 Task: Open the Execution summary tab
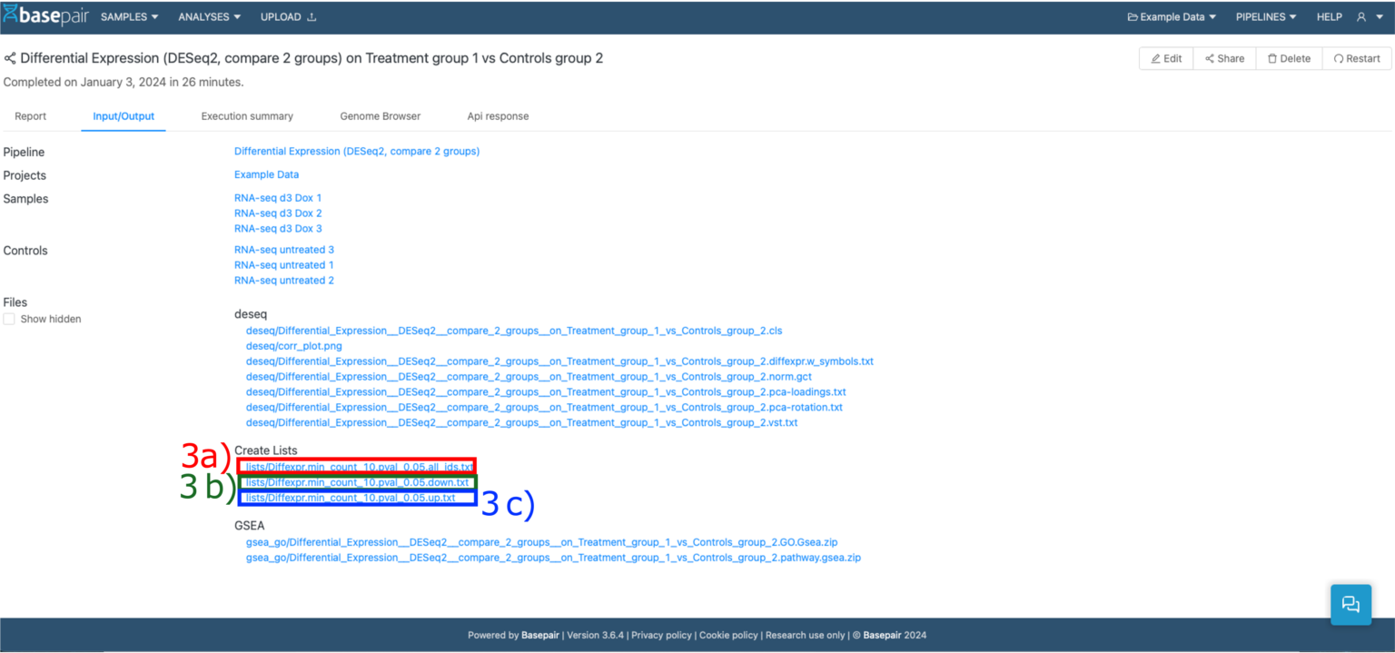point(247,116)
